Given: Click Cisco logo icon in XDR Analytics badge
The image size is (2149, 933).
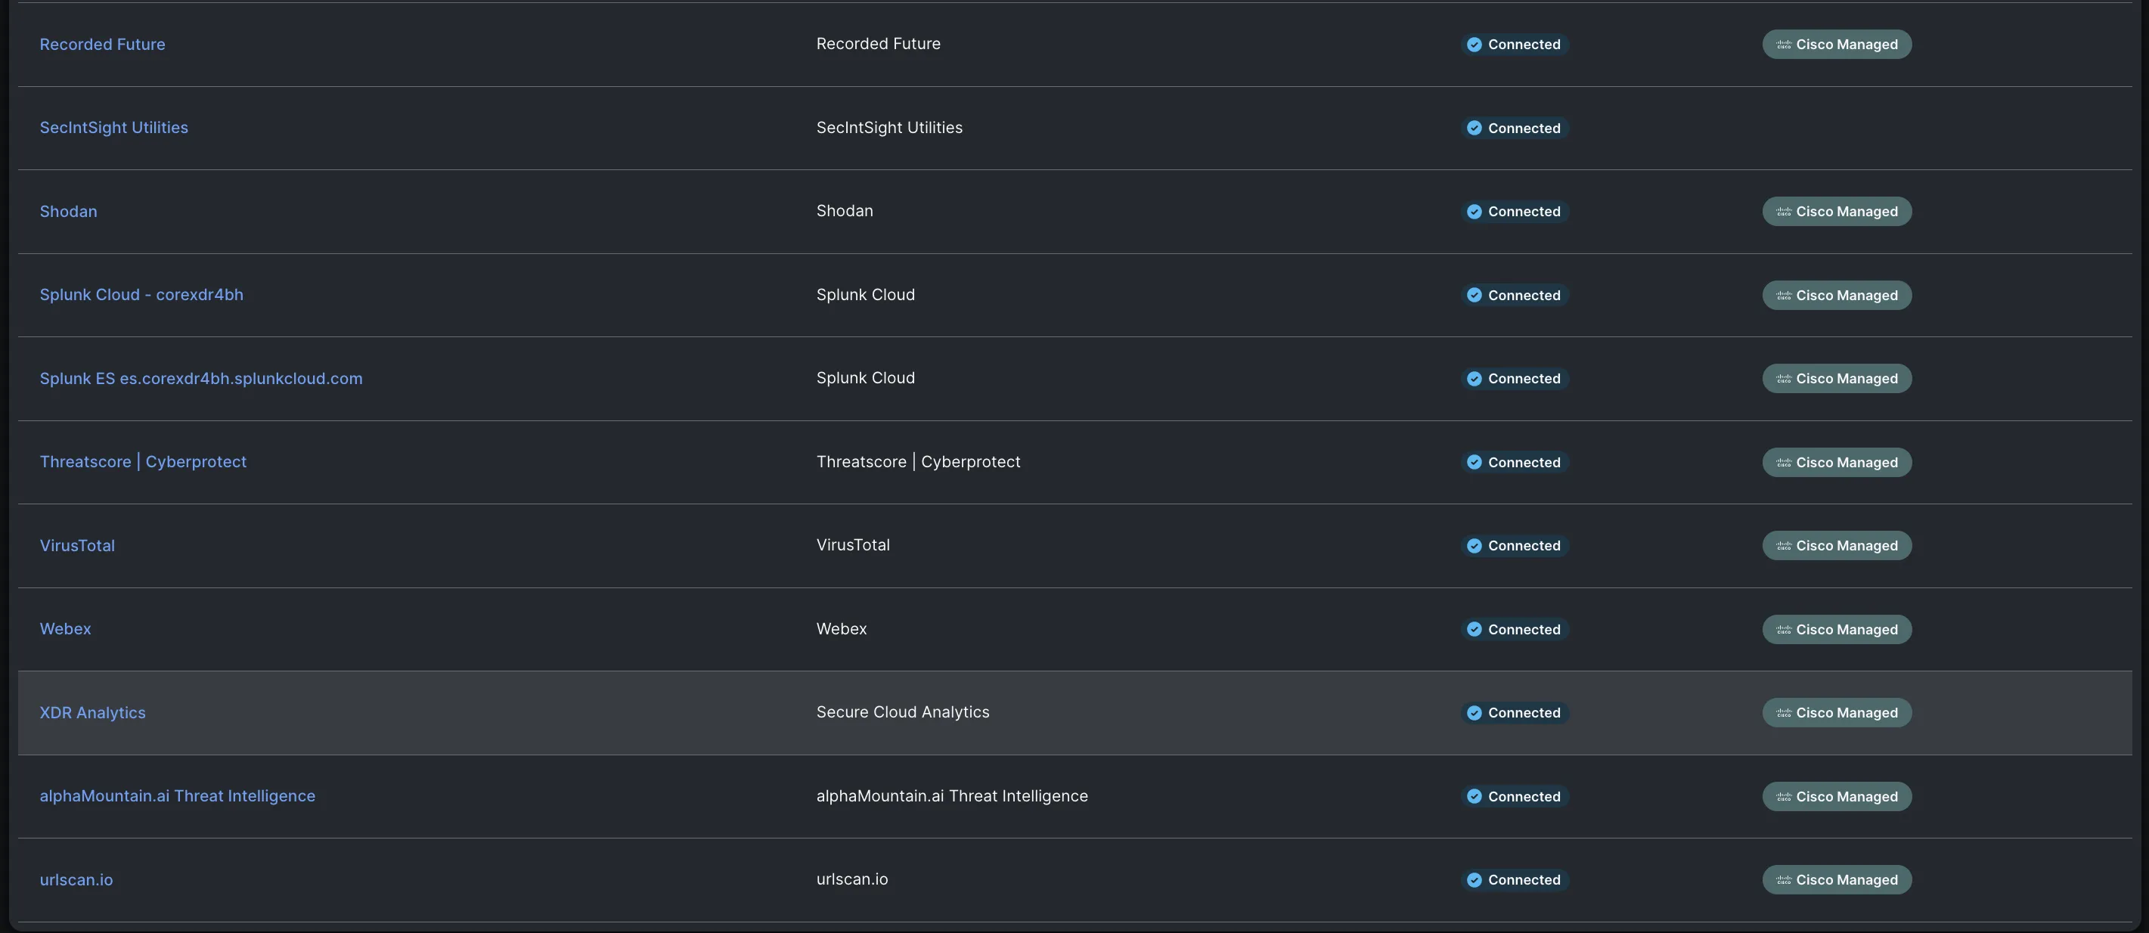Looking at the screenshot, I should pos(1784,713).
